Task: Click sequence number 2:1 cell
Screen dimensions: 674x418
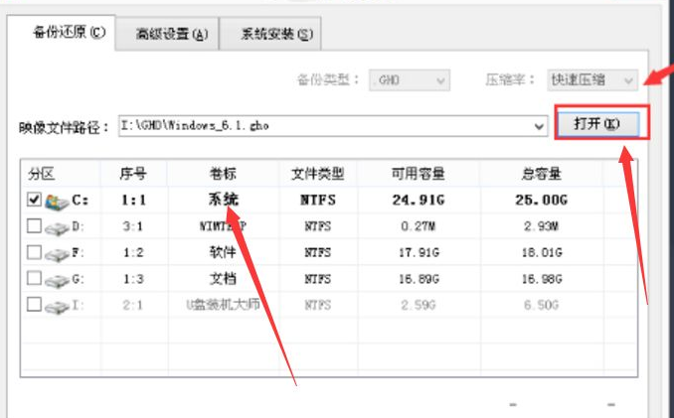Action: point(133,305)
